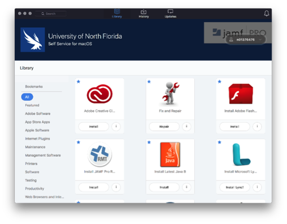Click the Adobe Creative Cloud app icon
This screenshot has width=287, height=224.
pyautogui.click(x=100, y=94)
